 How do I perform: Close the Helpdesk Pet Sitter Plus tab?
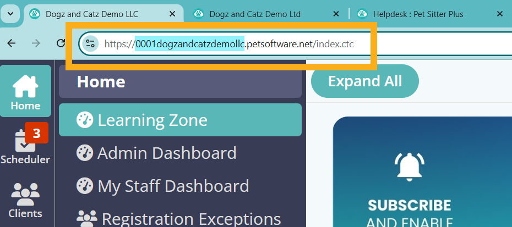tap(499, 14)
